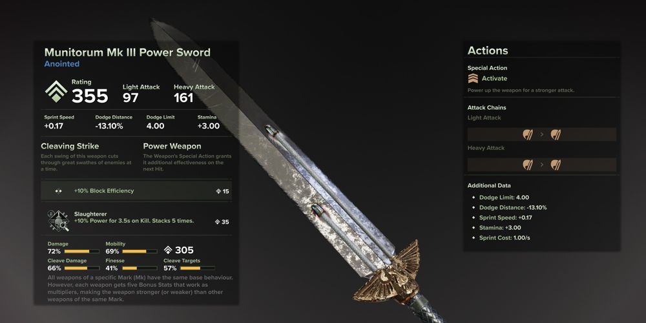
Task: Select the +10% Block Efficiency perk row
Action: [136, 191]
